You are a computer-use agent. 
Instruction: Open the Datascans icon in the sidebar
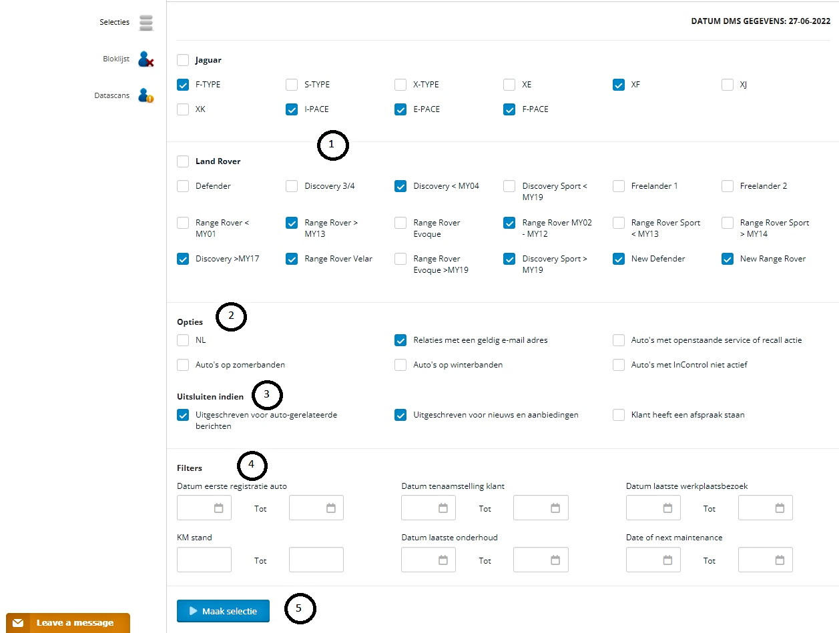point(145,95)
